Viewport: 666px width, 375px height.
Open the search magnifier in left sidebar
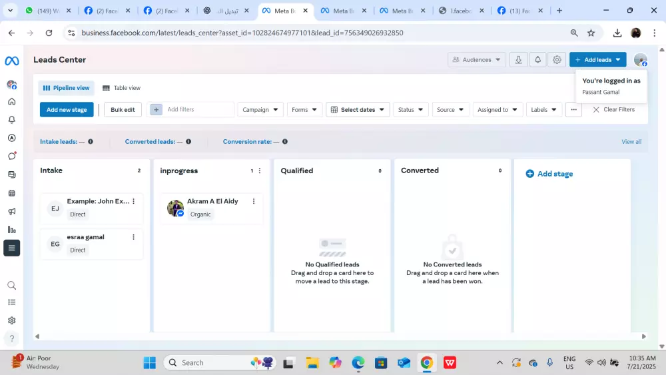12,285
